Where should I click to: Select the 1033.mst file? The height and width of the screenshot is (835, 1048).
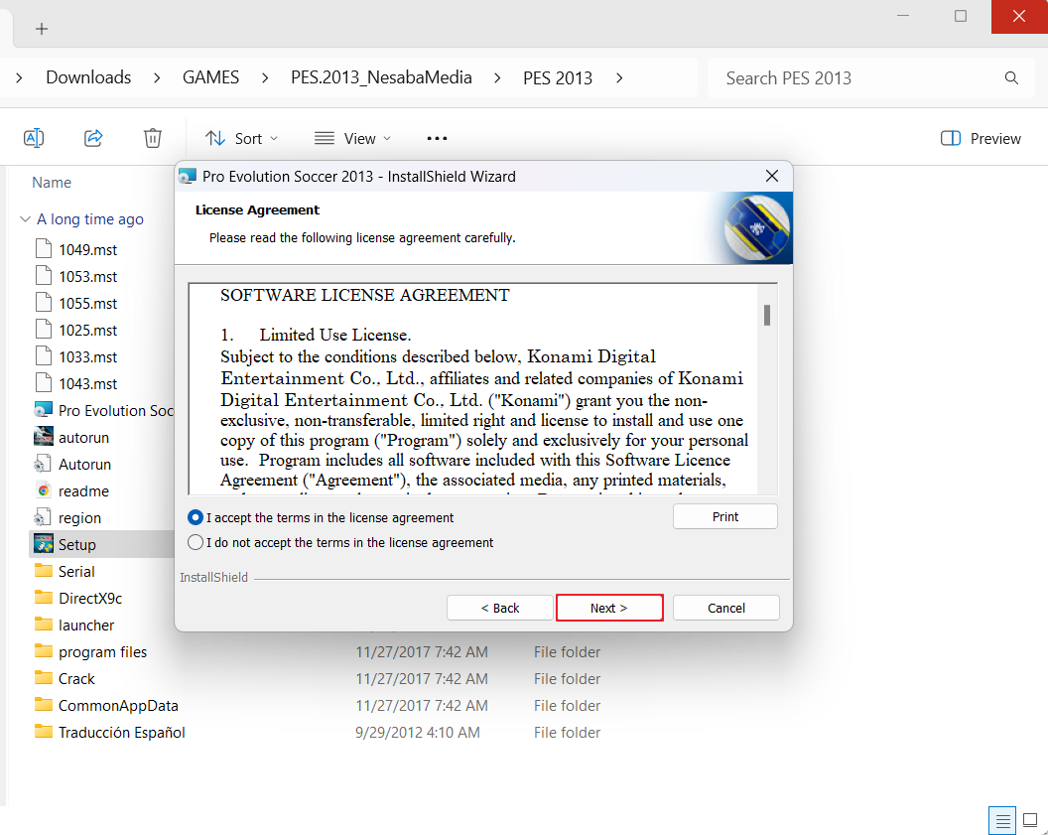click(87, 356)
